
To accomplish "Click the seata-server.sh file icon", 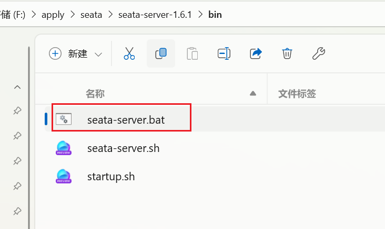I will coord(64,148).
